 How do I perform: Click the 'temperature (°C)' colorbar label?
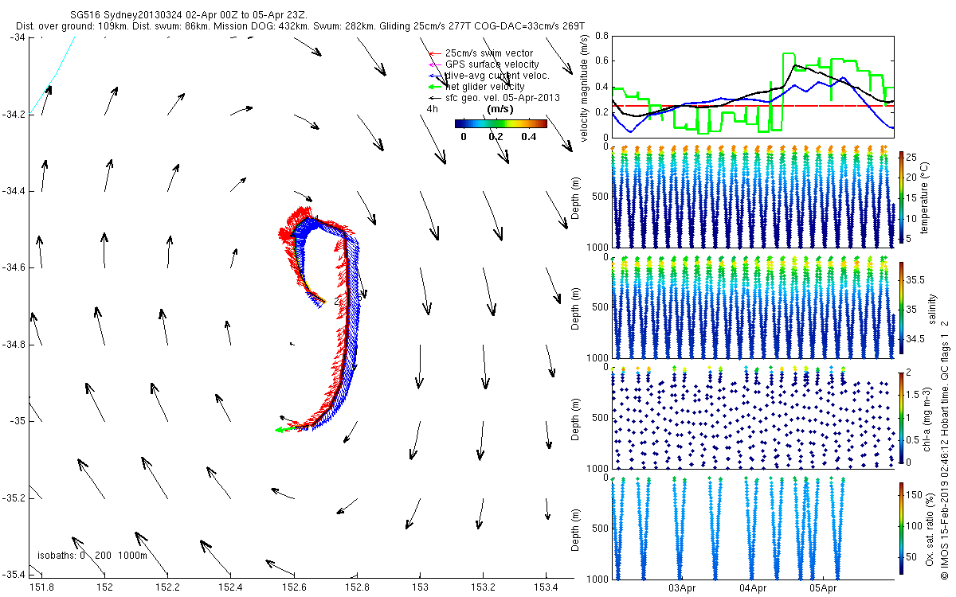(926, 198)
